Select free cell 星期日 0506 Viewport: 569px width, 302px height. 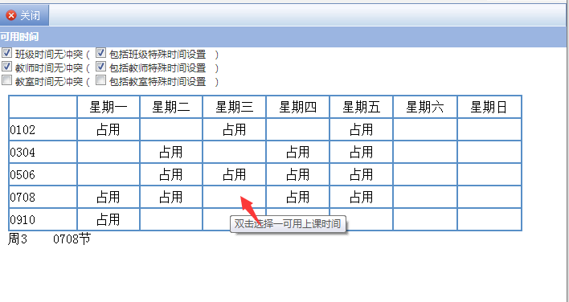(489, 174)
